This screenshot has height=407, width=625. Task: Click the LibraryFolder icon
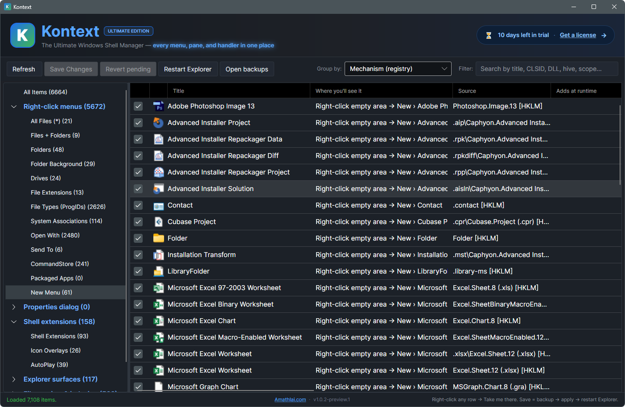[x=158, y=271]
